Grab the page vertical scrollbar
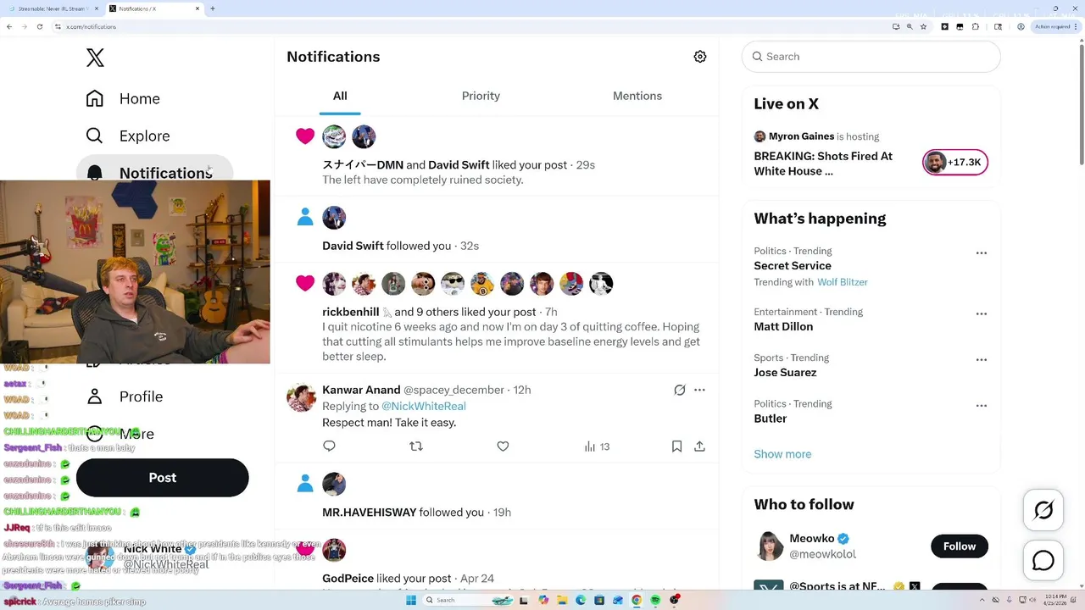The width and height of the screenshot is (1085, 610). [1081, 103]
